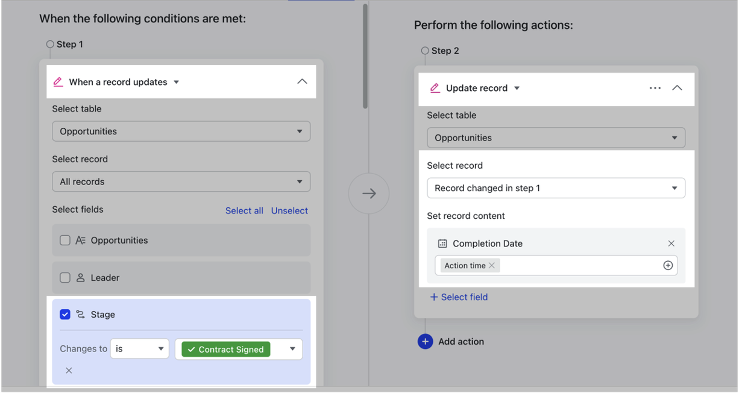The width and height of the screenshot is (739, 393).
Task: Open the 'is' operator dropdown
Action: [140, 349]
